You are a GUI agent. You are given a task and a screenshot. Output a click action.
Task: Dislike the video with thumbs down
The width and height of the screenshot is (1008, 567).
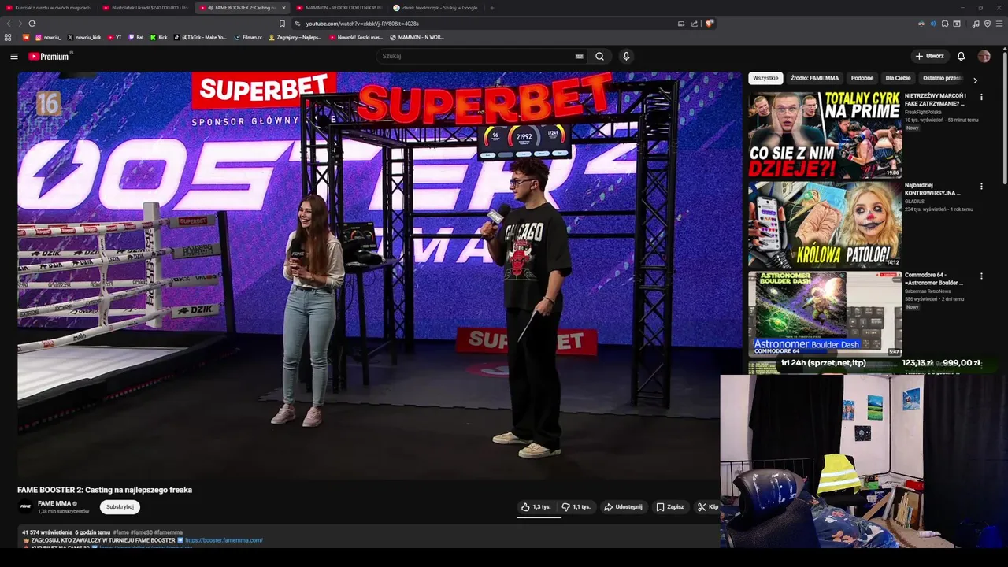point(576,507)
